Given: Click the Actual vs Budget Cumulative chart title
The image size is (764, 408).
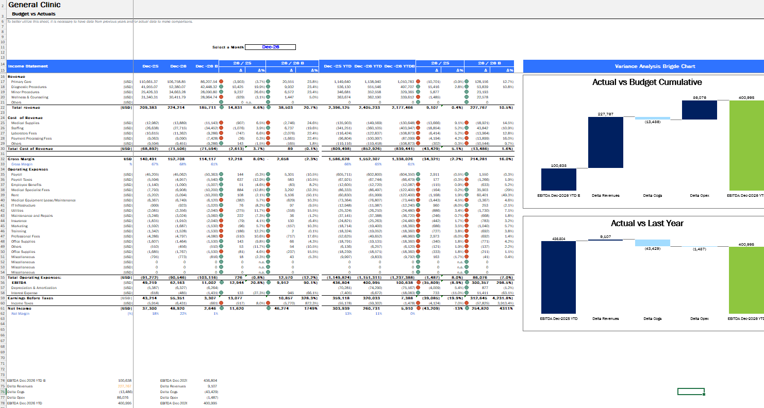Looking at the screenshot, I should click(646, 82).
